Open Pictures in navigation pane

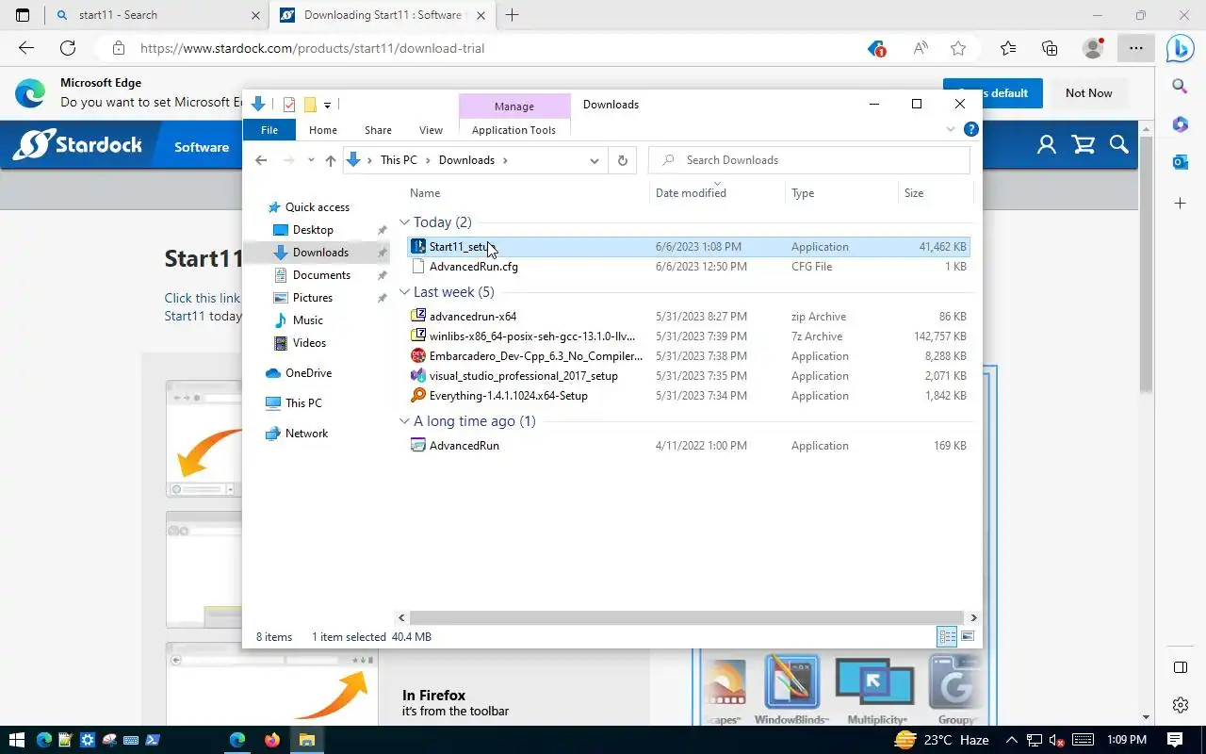[312, 298]
